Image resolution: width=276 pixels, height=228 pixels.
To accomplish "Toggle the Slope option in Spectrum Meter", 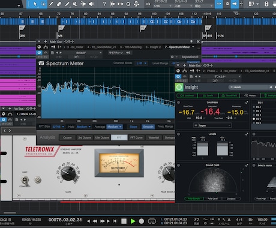I will (133, 127).
